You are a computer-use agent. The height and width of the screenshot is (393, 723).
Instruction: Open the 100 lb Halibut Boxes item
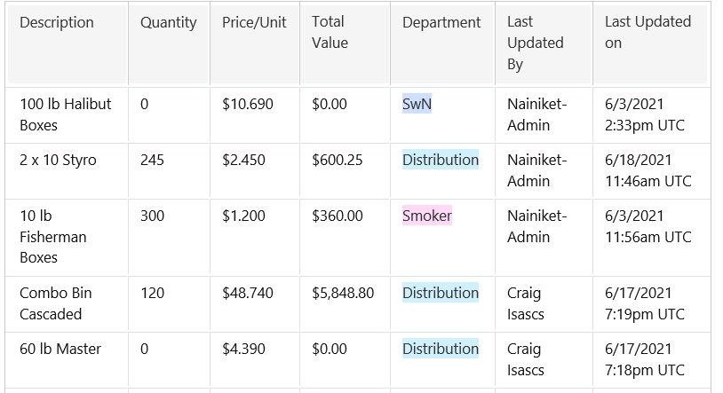coord(65,114)
